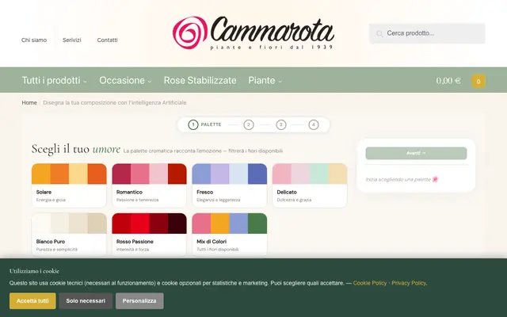Screen dimensions: 507x317
Task: Jump to step 2 in wizard
Action: 248,124
